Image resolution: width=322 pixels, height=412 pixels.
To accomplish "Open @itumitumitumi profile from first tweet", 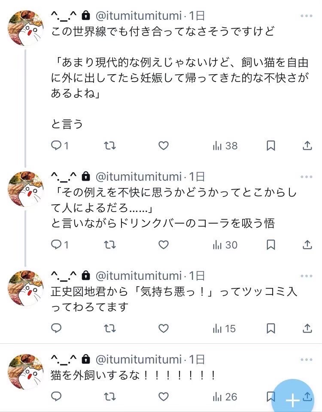I will click(138, 16).
